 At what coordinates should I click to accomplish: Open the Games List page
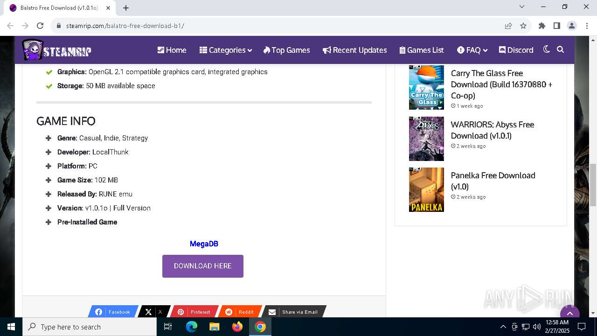pyautogui.click(x=422, y=50)
